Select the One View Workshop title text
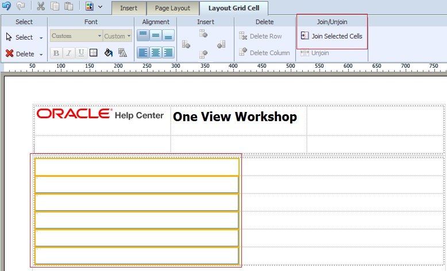This screenshot has height=271, width=447. [x=235, y=117]
